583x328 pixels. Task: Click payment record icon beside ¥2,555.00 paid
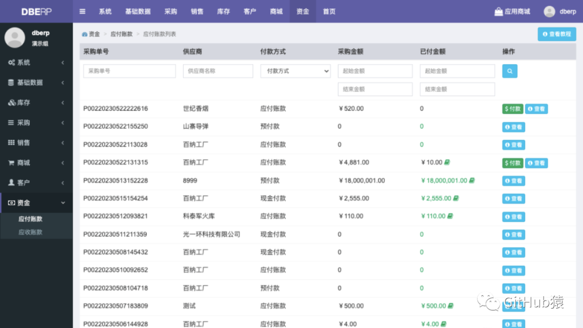(456, 199)
